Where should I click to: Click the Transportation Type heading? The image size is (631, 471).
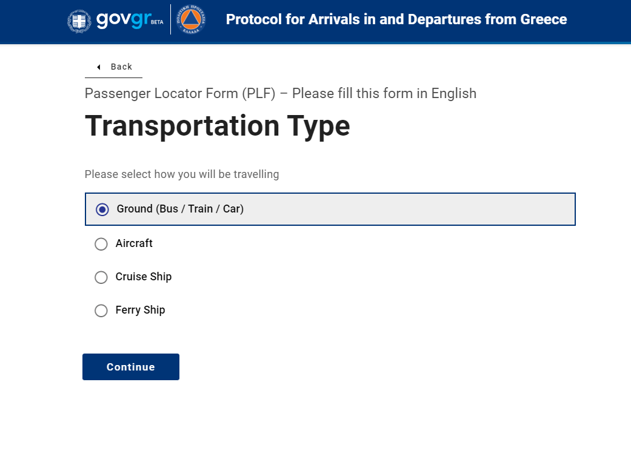pos(218,126)
